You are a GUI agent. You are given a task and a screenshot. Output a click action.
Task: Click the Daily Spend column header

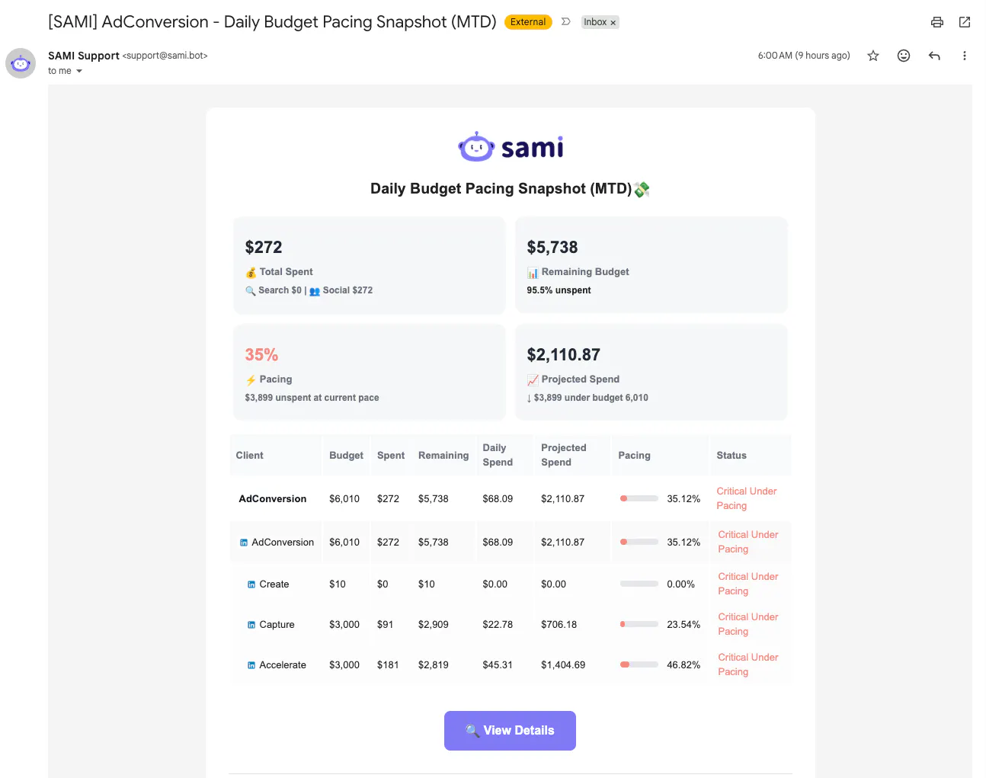[x=498, y=455]
